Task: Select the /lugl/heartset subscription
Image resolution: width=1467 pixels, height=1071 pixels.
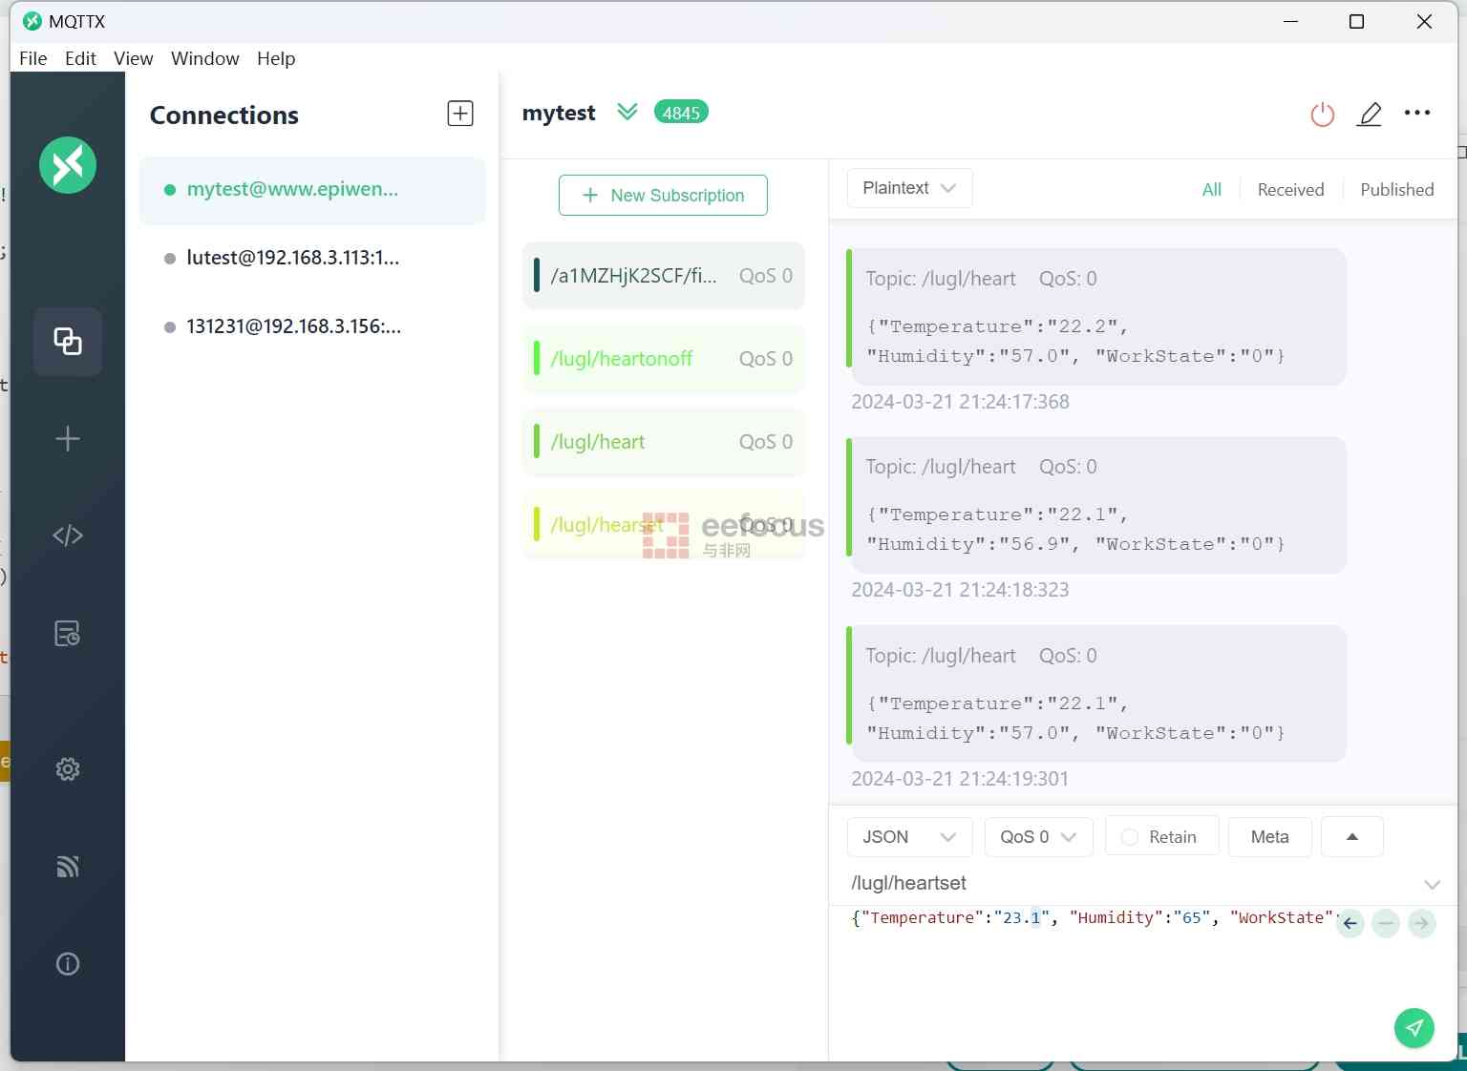Action: pos(664,525)
